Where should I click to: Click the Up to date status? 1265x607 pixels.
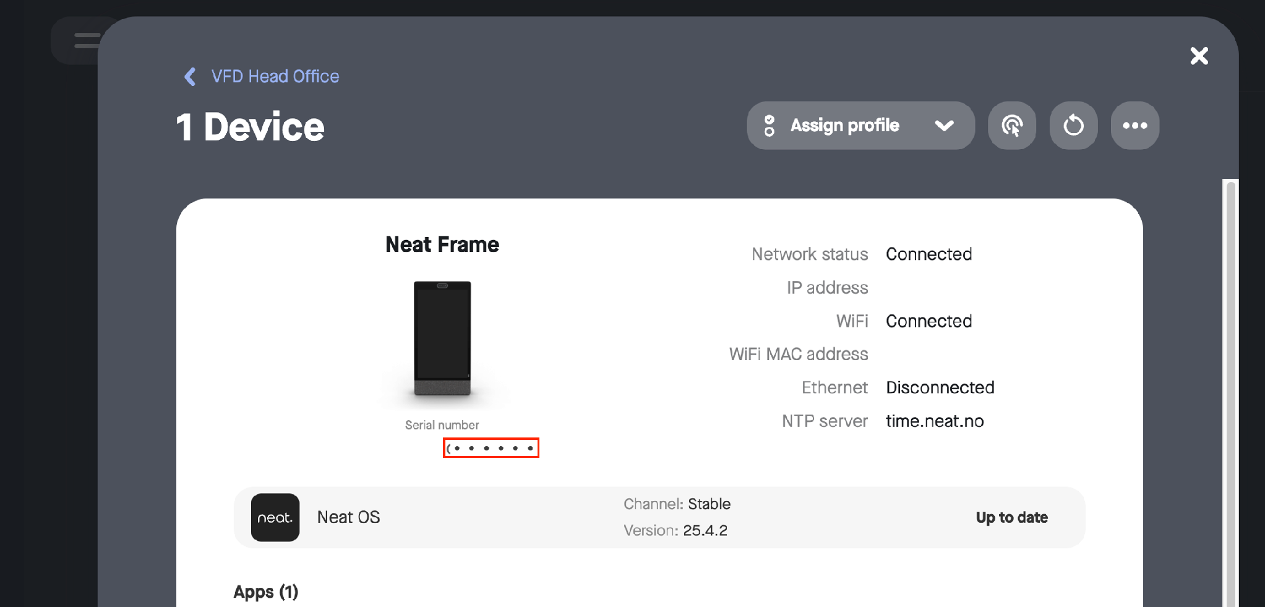coord(1011,517)
